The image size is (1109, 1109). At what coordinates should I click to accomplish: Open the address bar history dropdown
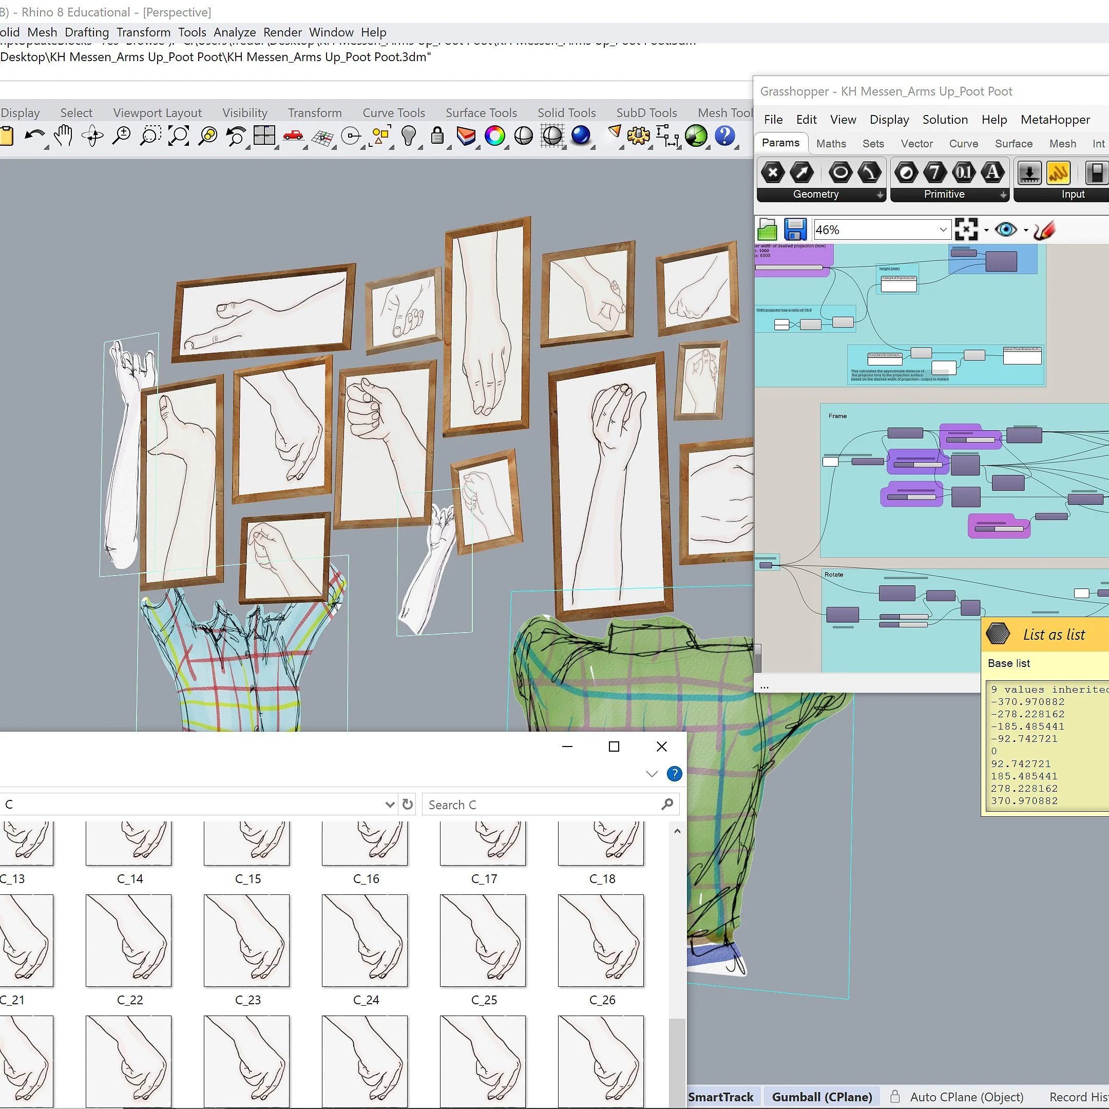click(390, 805)
